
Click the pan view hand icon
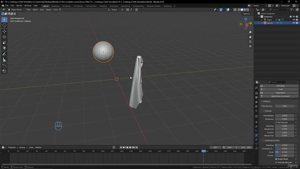click(250, 37)
